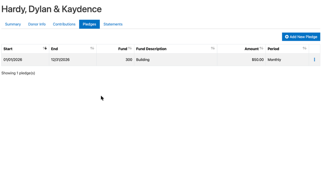Click the Period column header text

(273, 49)
